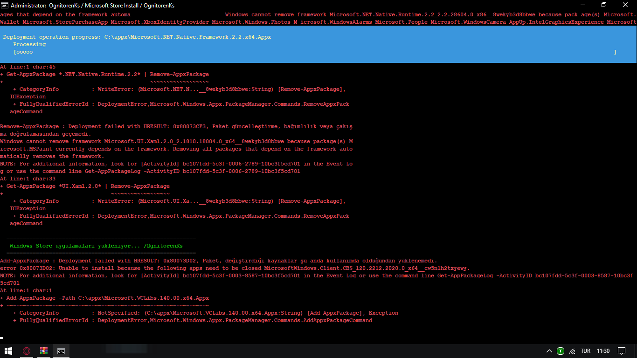This screenshot has height=358, width=637.
Task: Click the 'At line:1 char:1' text
Action: coord(26,290)
